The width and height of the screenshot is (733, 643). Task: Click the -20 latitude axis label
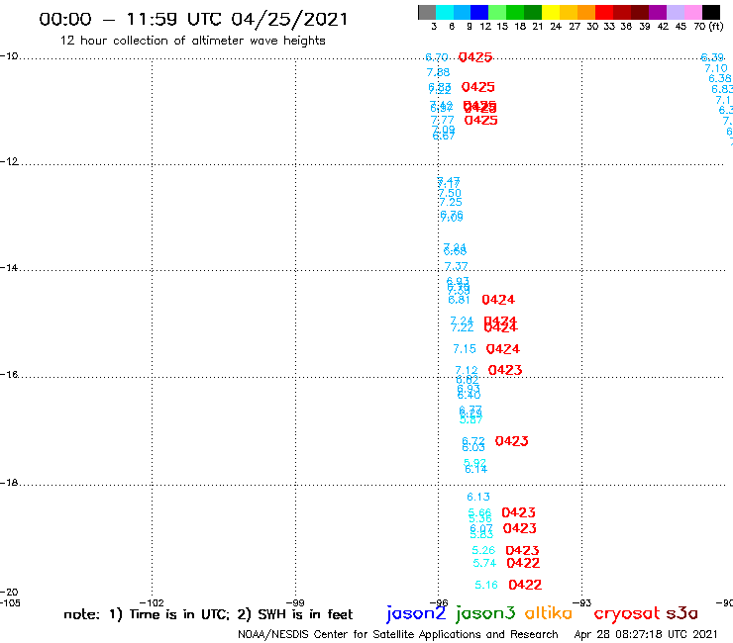point(9,593)
